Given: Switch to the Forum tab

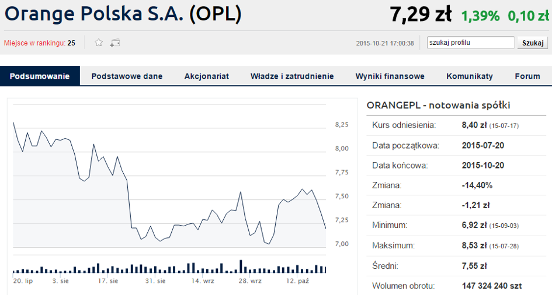Looking at the screenshot, I should [527, 76].
